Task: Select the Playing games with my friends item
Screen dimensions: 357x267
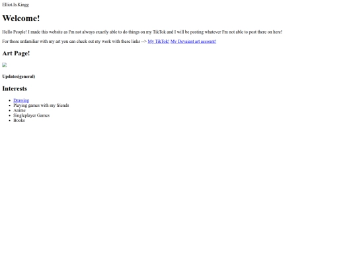Action: tap(41, 105)
